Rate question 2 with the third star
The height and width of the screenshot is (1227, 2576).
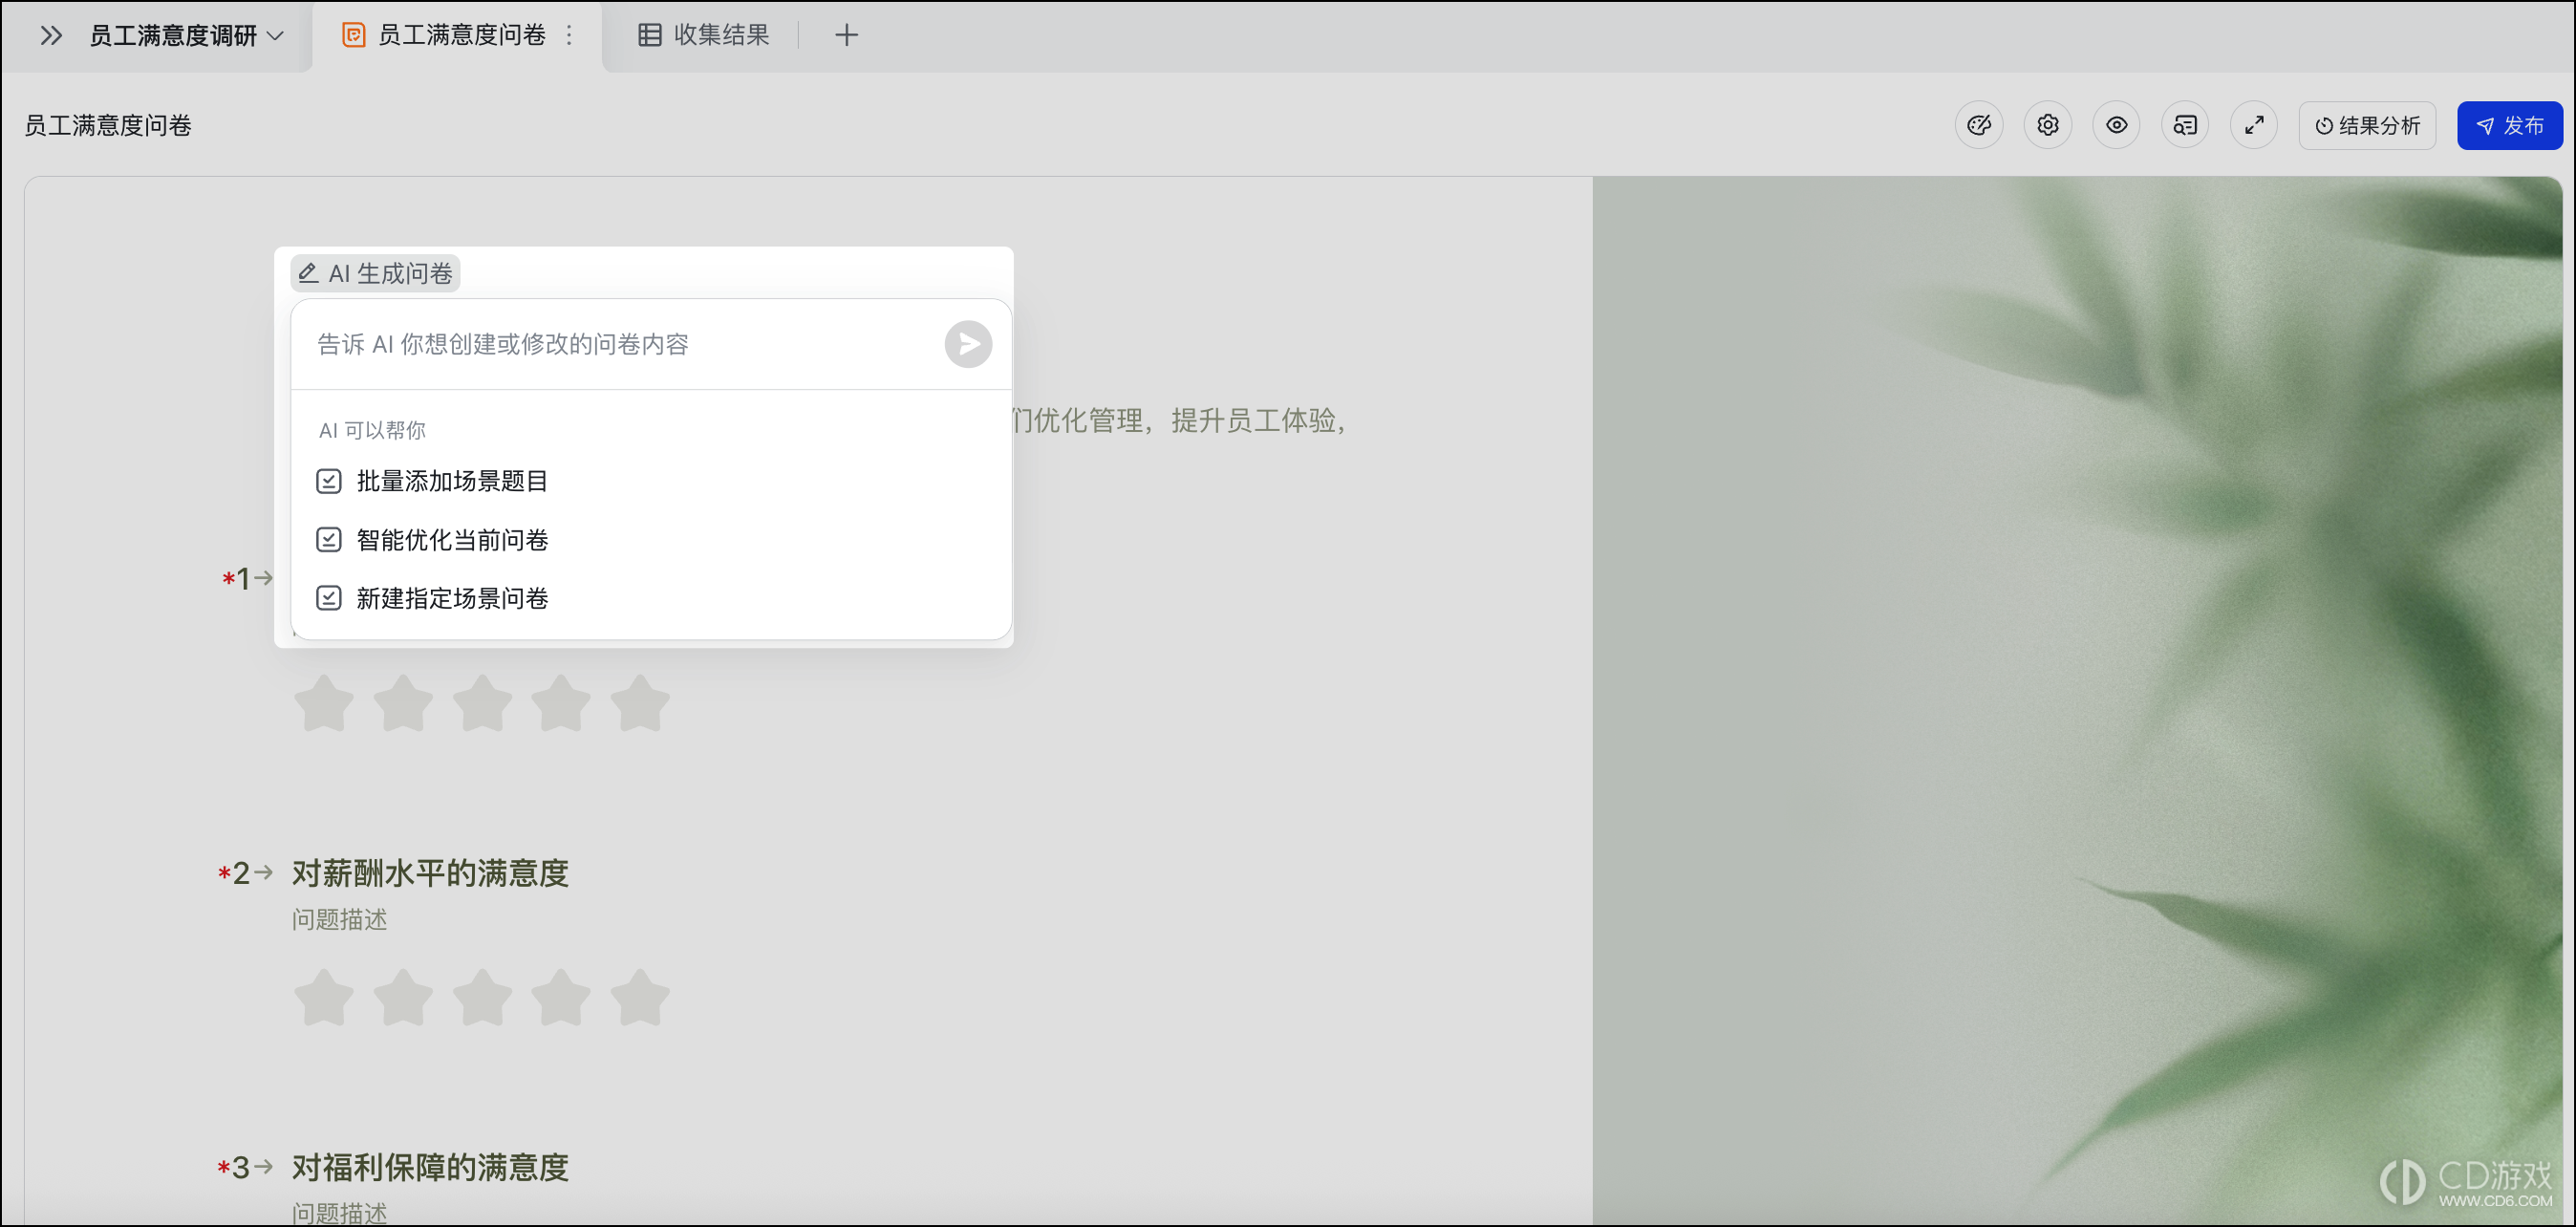pos(482,997)
